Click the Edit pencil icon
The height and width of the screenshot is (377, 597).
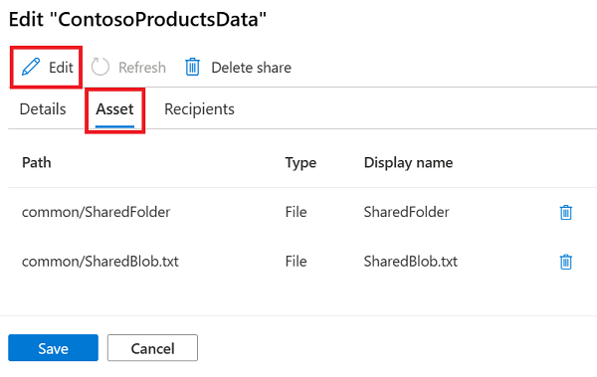[x=31, y=67]
